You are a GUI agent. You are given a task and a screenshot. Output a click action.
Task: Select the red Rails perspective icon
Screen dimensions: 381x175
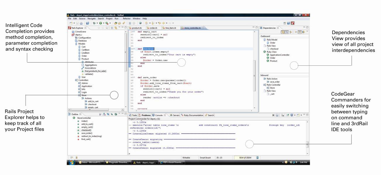click(x=293, y=23)
